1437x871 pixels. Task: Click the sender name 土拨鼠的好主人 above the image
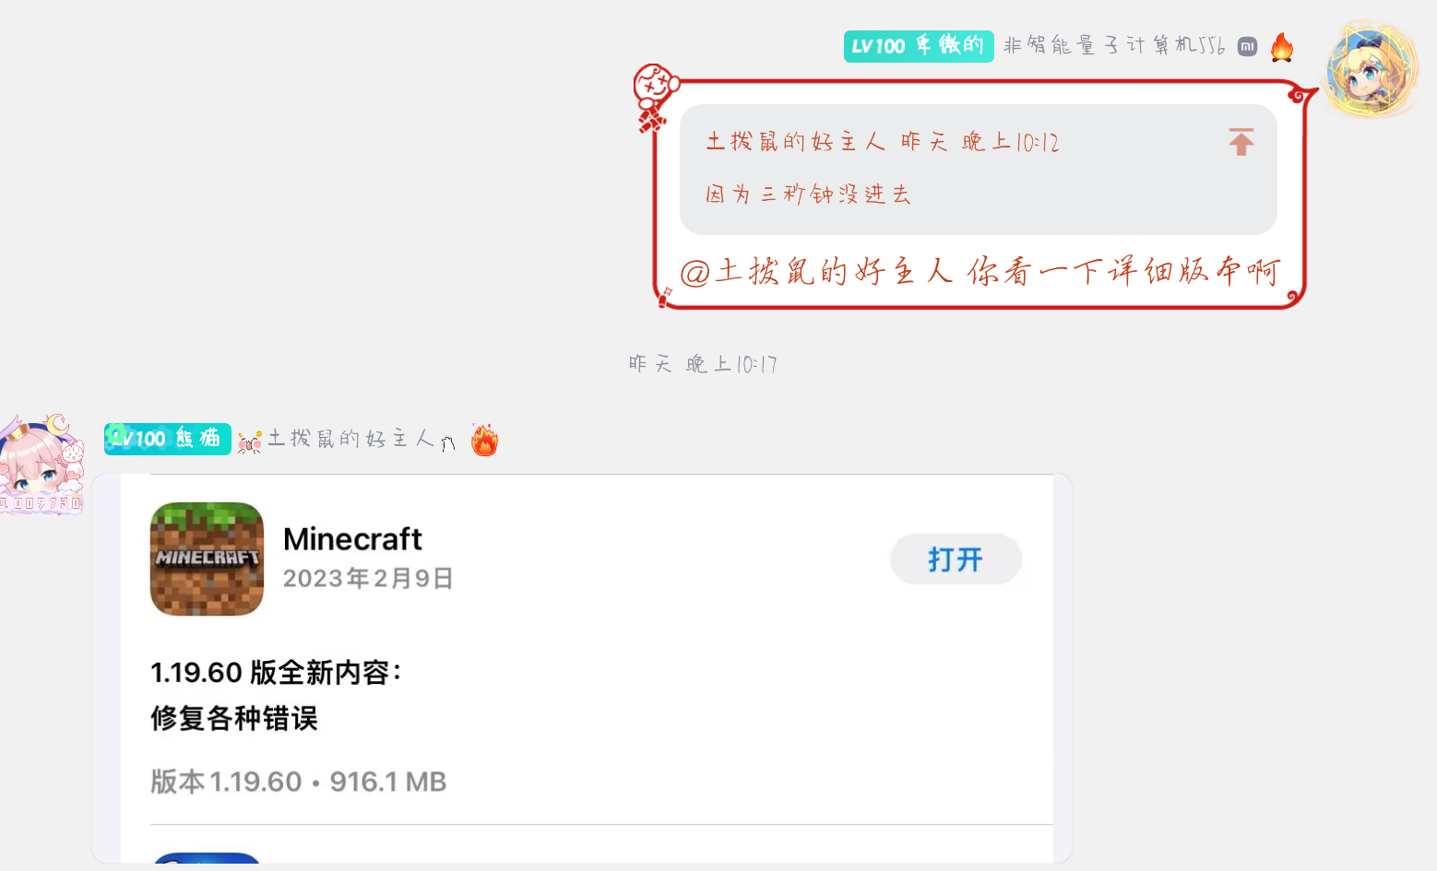[x=350, y=439]
